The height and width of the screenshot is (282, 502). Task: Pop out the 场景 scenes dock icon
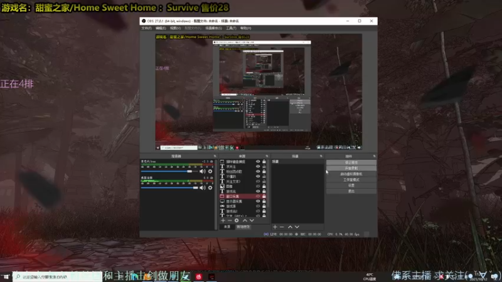[321, 156]
